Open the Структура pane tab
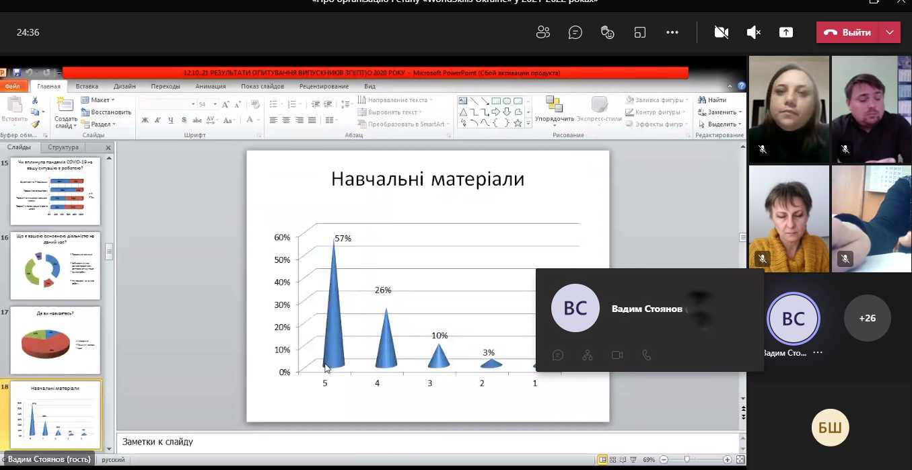This screenshot has width=912, height=470. click(63, 147)
